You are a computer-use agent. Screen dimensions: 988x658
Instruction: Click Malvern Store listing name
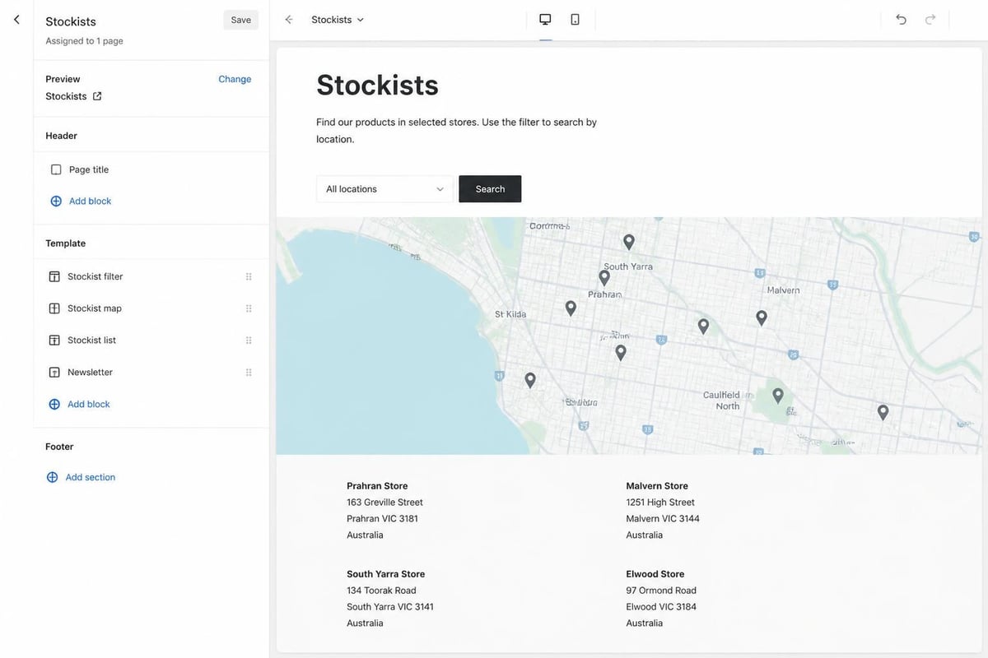click(657, 486)
